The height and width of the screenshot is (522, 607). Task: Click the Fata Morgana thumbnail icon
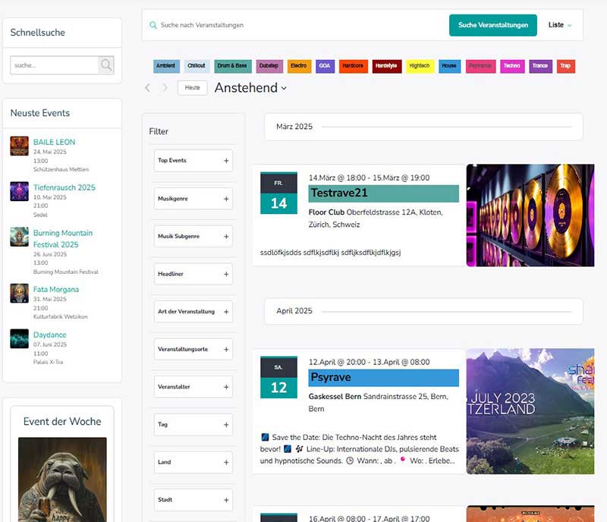pos(19,293)
